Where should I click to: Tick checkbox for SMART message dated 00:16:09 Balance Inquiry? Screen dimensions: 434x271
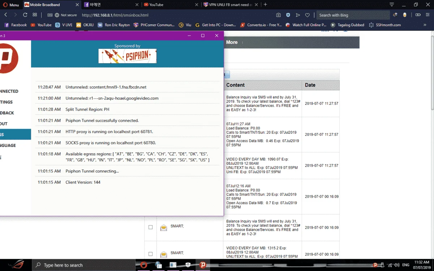[150, 227]
